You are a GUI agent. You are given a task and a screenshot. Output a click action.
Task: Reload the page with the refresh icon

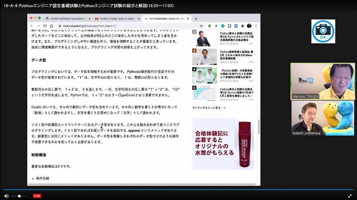click(x=45, y=26)
